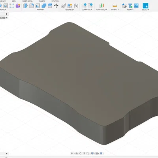Switch to the SHEET METAL tab
The height and width of the screenshot is (158, 158).
coord(27,1)
